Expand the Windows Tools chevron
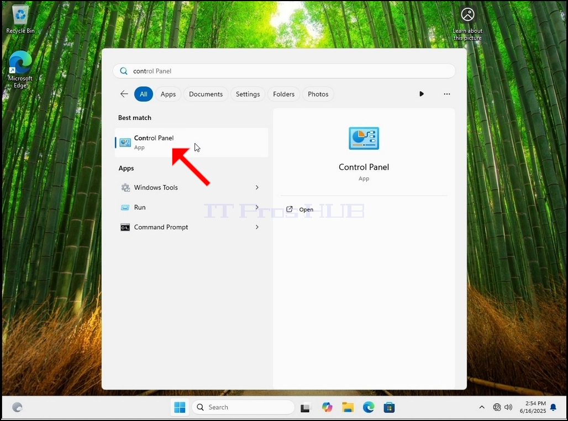The height and width of the screenshot is (421, 568). tap(257, 187)
